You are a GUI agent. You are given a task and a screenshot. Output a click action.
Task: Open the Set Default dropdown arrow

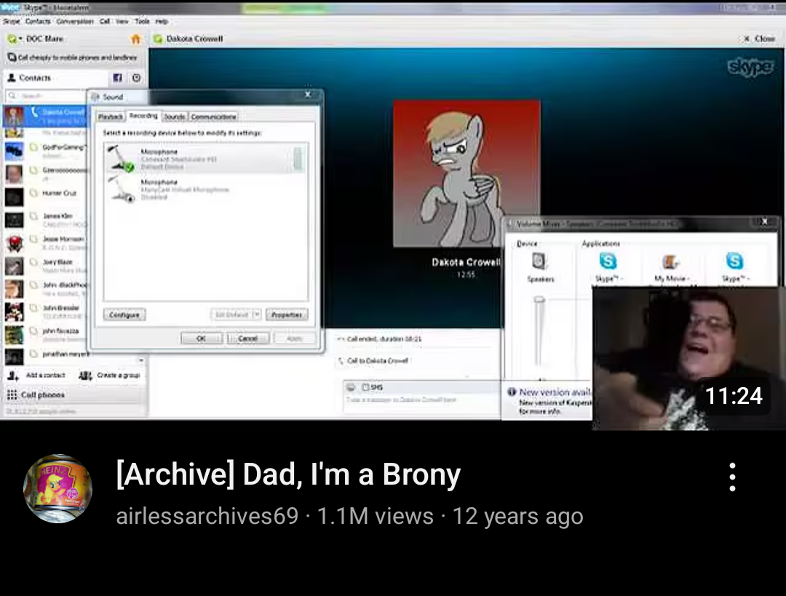coord(257,315)
